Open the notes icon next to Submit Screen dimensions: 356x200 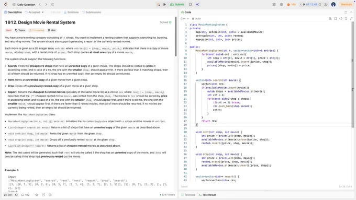coord(190,5)
